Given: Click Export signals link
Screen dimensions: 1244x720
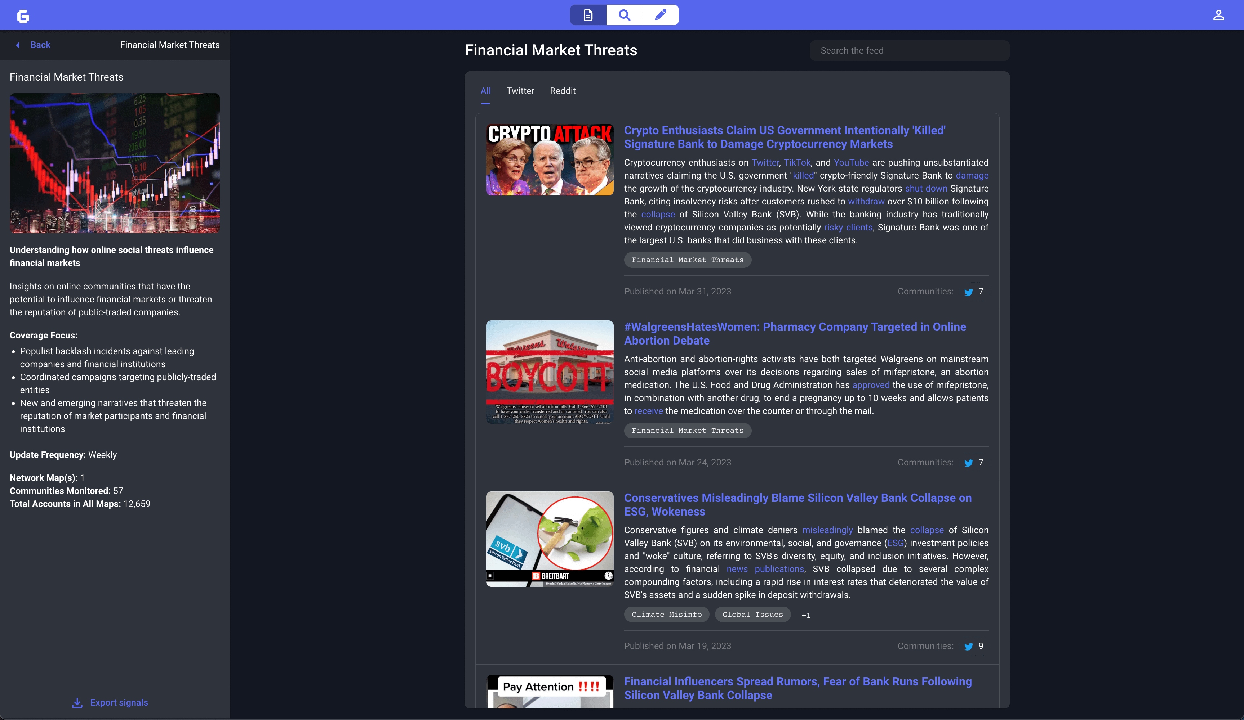Looking at the screenshot, I should pyautogui.click(x=119, y=703).
